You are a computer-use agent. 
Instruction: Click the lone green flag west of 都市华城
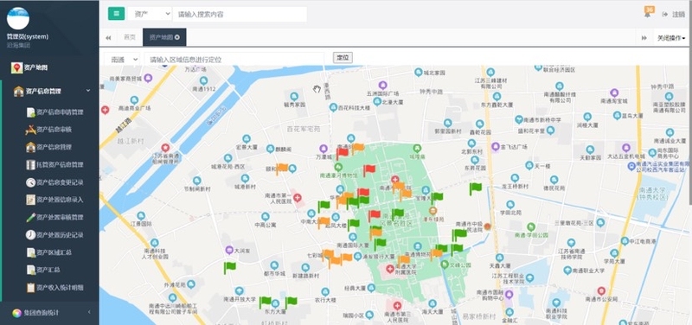pos(229,267)
